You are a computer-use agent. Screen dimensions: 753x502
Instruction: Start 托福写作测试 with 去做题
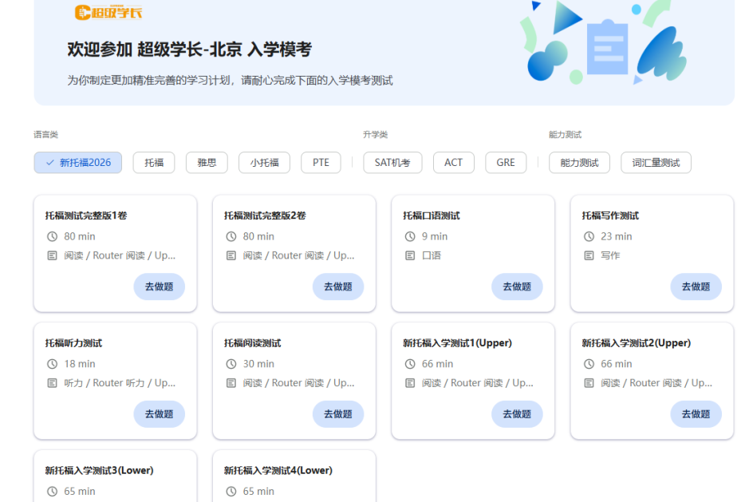pos(696,287)
